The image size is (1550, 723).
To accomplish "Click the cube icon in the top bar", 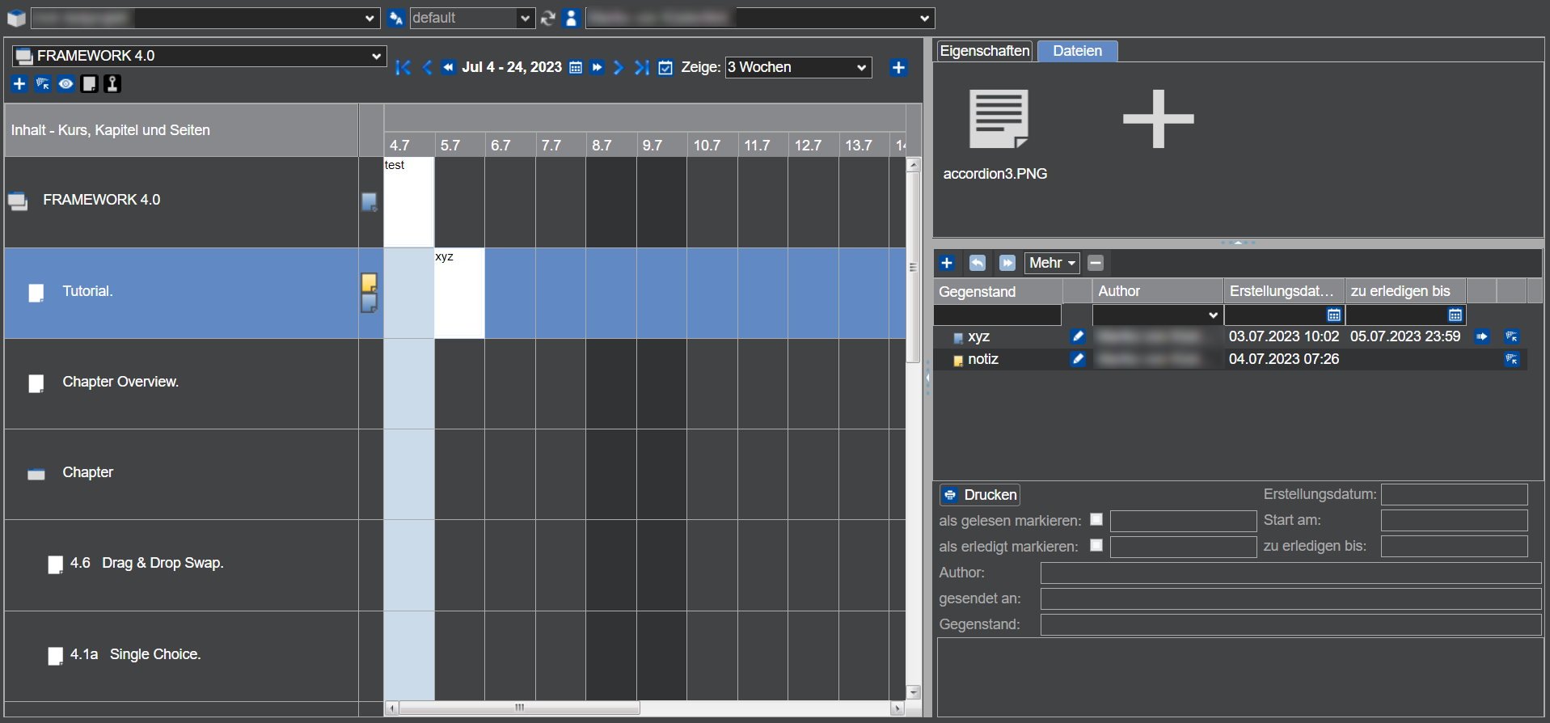I will 16,18.
